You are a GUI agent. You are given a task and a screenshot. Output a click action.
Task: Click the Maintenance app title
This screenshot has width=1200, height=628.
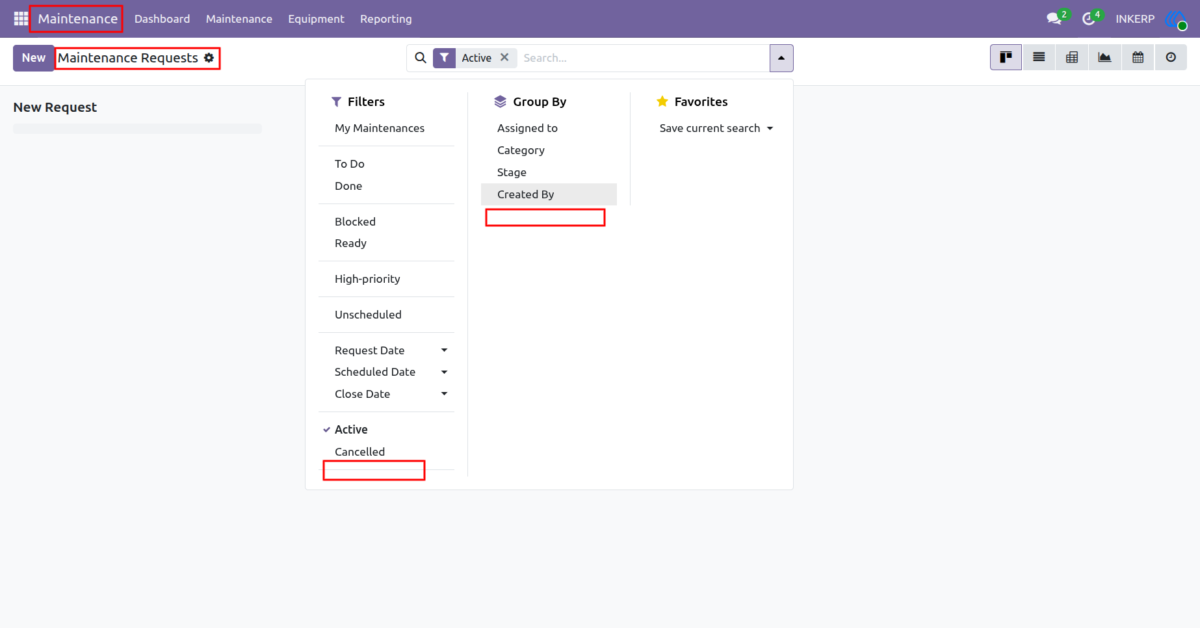[78, 19]
